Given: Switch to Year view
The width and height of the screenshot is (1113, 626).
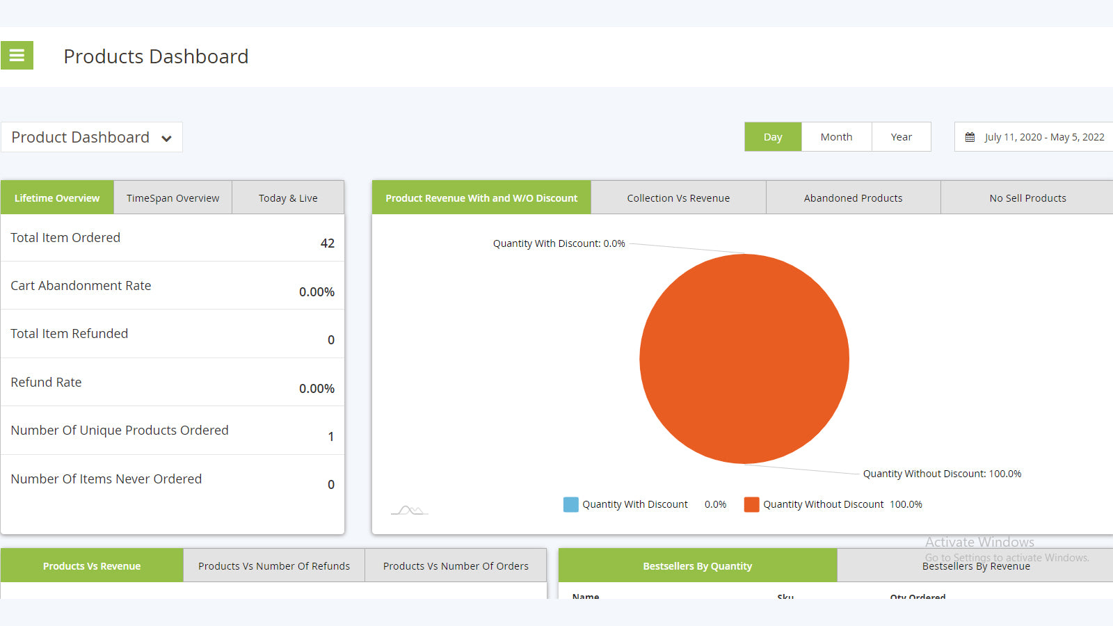Looking at the screenshot, I should [901, 136].
